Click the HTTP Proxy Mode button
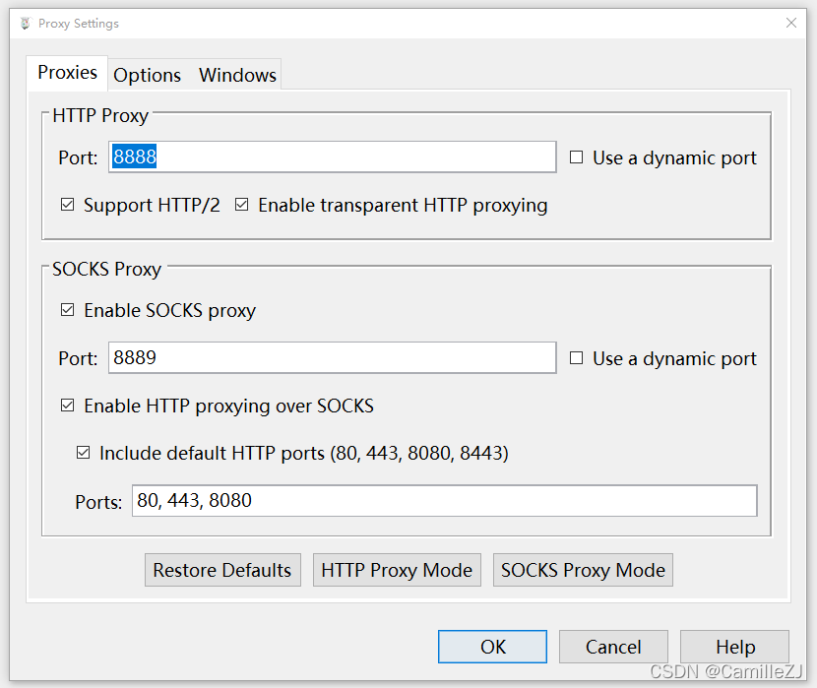 [397, 570]
